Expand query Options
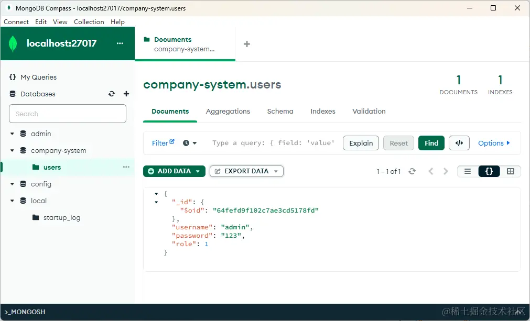 [494, 143]
